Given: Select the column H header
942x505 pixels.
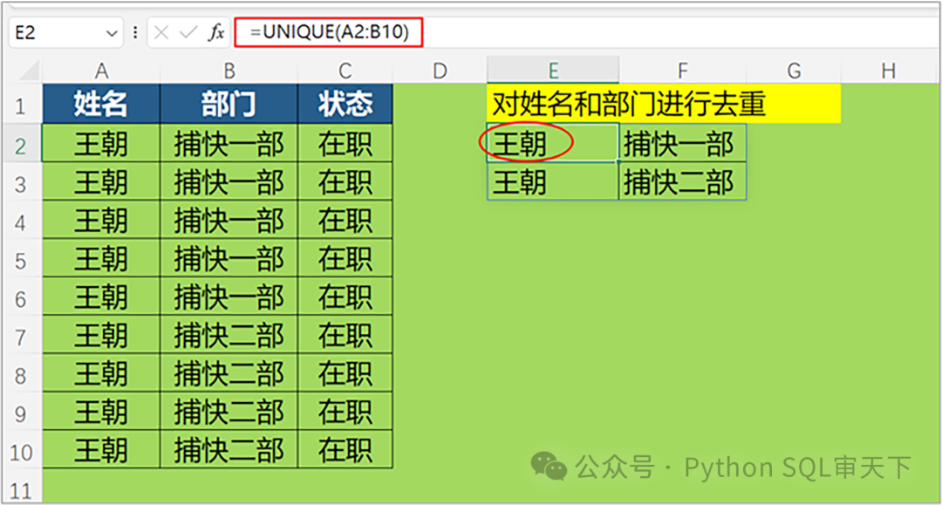Looking at the screenshot, I should [x=888, y=71].
